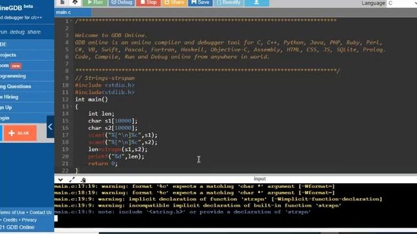
Task: Click the upload file icon in toolbar
Action: coord(76,3)
